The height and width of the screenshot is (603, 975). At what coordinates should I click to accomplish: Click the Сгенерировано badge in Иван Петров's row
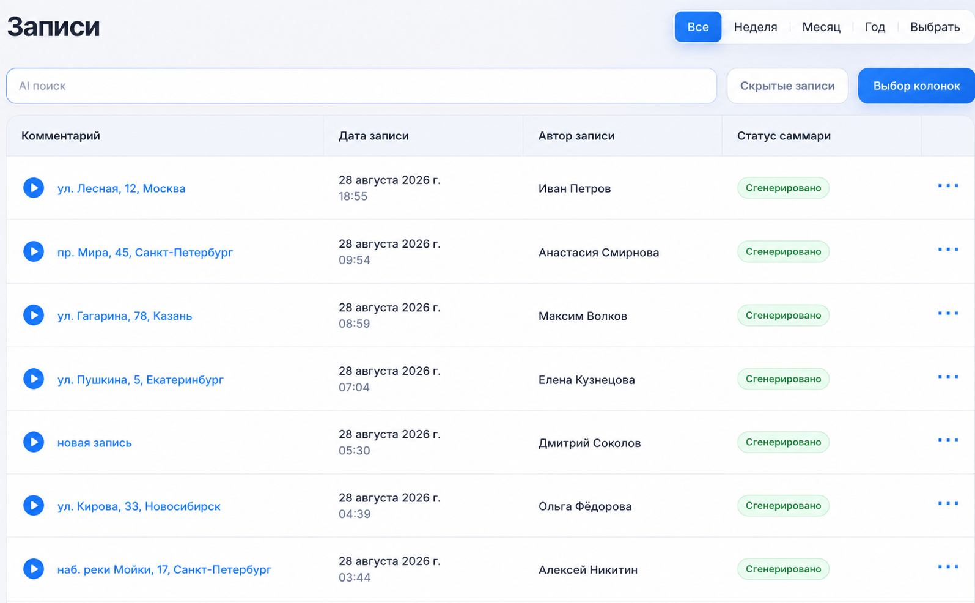pyautogui.click(x=783, y=188)
